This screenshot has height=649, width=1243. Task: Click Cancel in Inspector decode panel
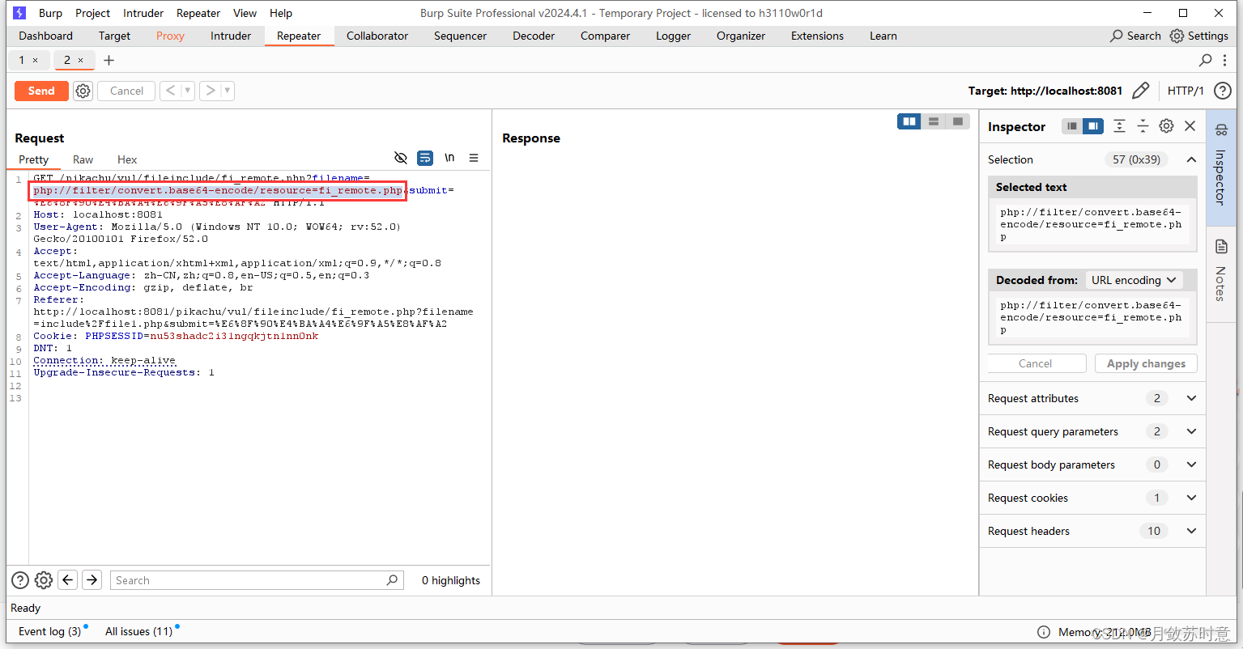1035,363
